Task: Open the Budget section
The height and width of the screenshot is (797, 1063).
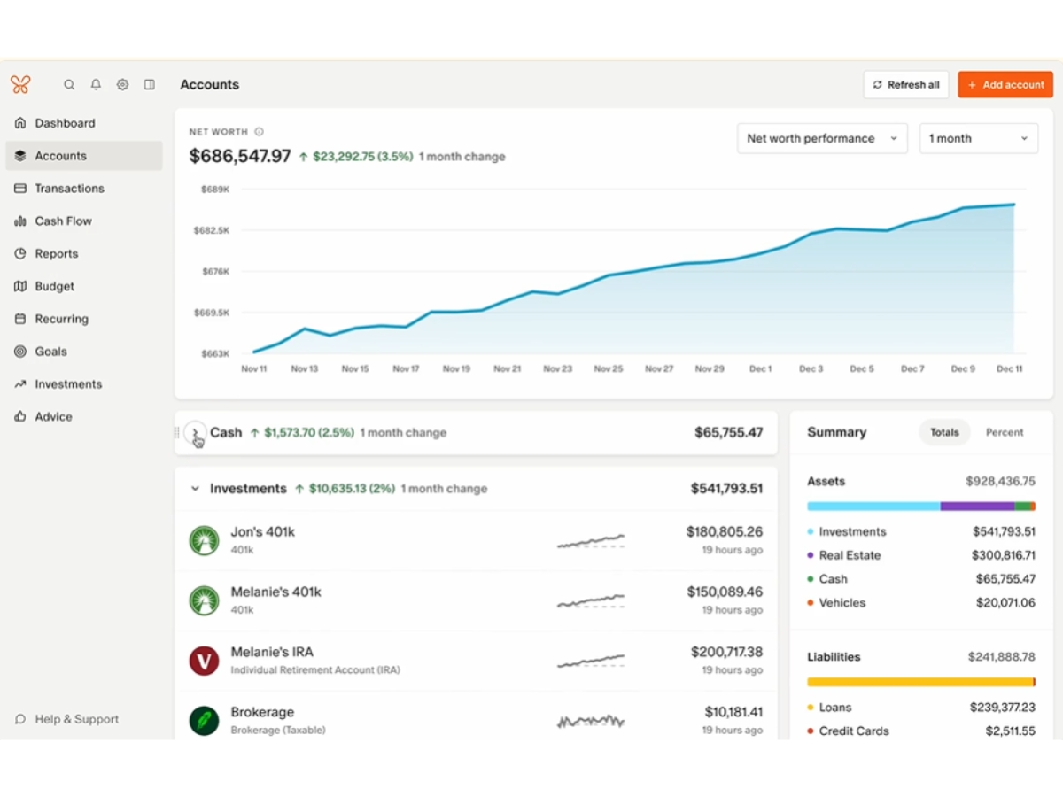Action: point(84,287)
